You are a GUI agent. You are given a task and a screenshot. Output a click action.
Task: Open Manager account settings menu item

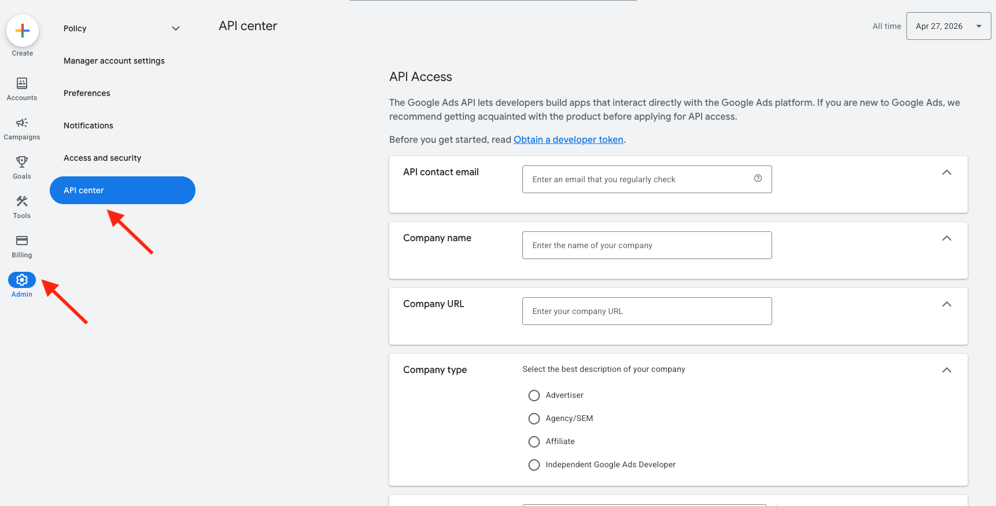(x=114, y=61)
